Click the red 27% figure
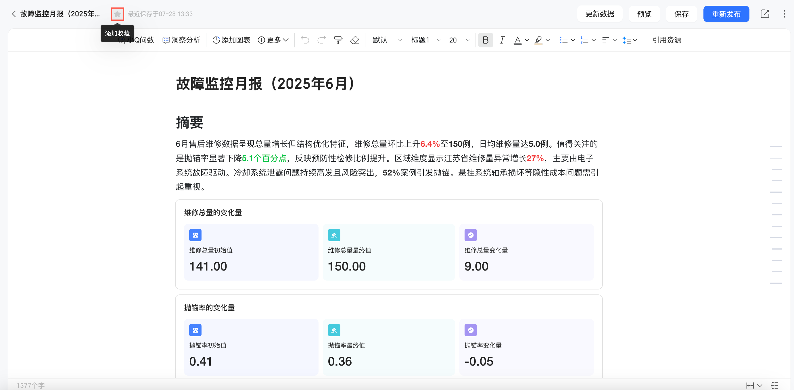The height and width of the screenshot is (390, 794). point(535,158)
